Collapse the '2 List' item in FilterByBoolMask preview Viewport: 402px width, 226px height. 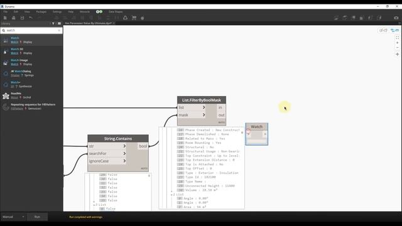pyautogui.click(x=171, y=195)
